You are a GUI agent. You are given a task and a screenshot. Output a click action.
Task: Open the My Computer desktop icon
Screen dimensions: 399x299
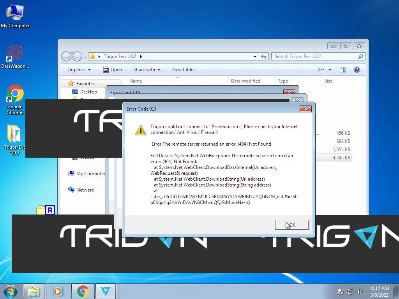coord(15,16)
